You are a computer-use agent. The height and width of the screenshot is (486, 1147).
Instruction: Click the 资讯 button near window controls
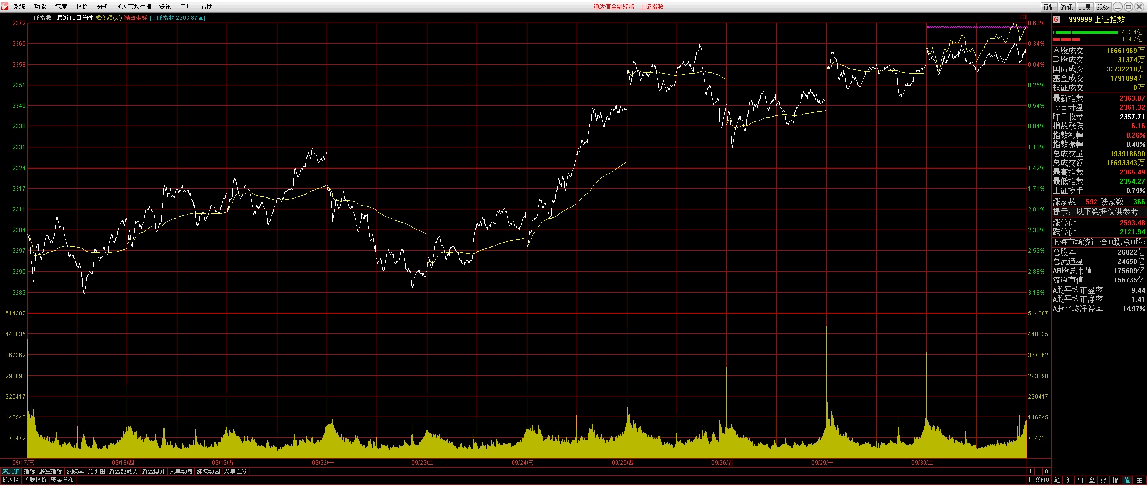tap(1067, 7)
